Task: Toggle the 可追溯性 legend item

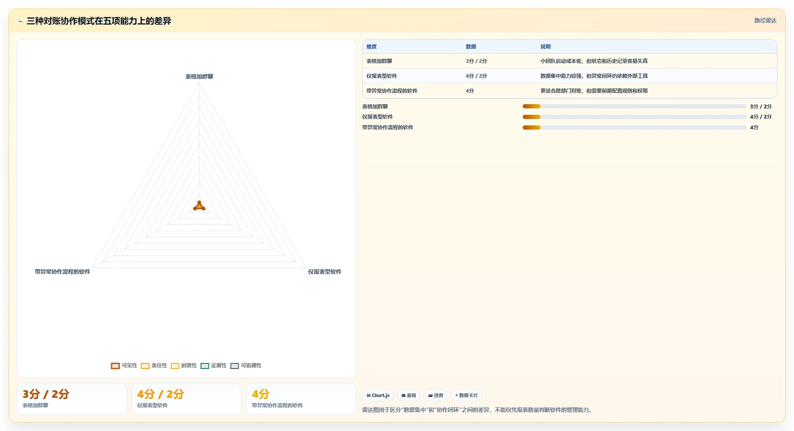Action: (246, 366)
